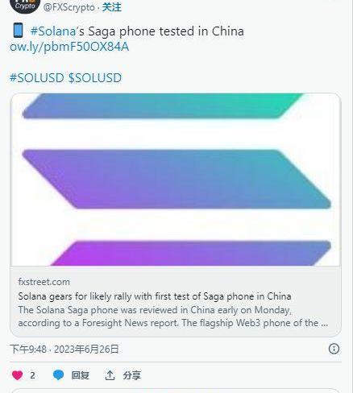
Task: Follow the account via 关注 link
Action: point(111,7)
